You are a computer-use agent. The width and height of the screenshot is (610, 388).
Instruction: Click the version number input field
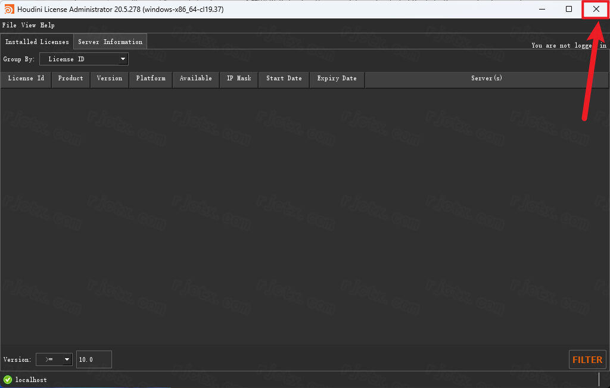[94, 359]
